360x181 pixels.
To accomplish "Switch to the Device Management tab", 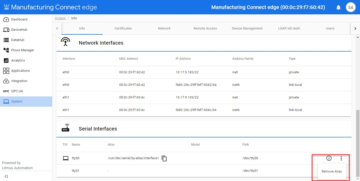I will coord(247,28).
